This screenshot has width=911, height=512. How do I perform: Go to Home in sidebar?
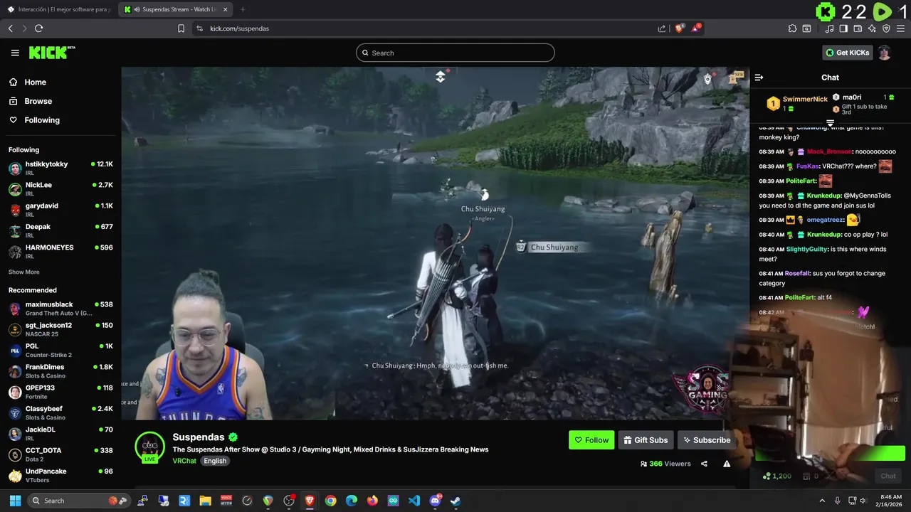tap(35, 82)
